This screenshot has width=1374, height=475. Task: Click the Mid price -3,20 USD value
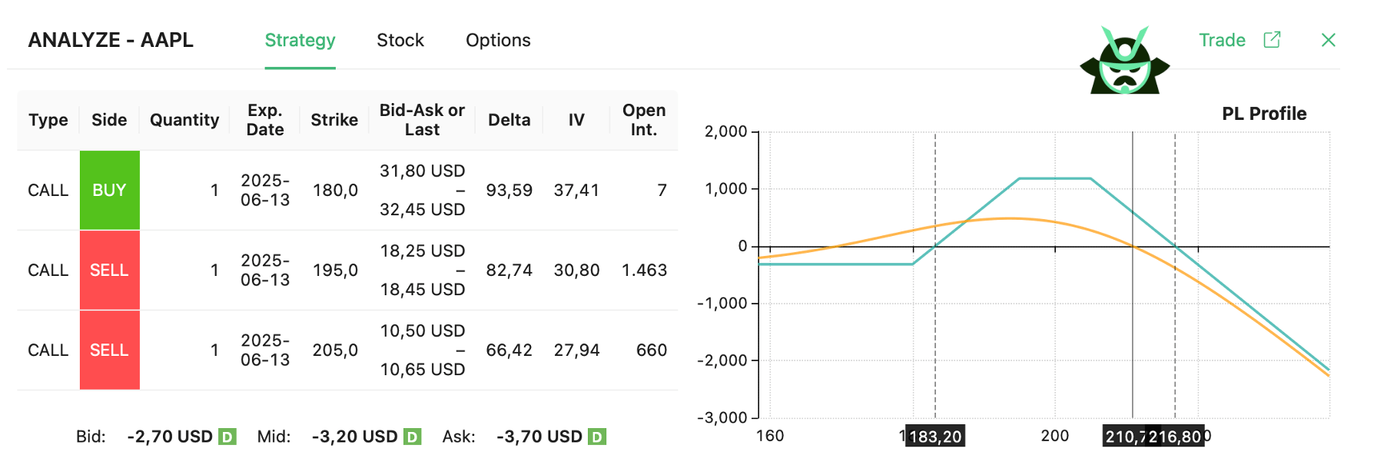click(354, 437)
